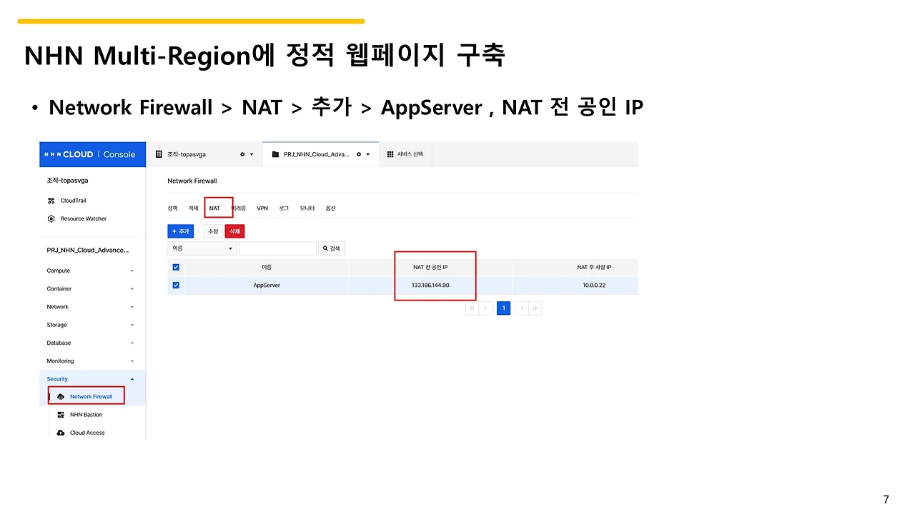Click the NHN Cloud Console logo
This screenshot has height=514, width=915.
[x=90, y=154]
